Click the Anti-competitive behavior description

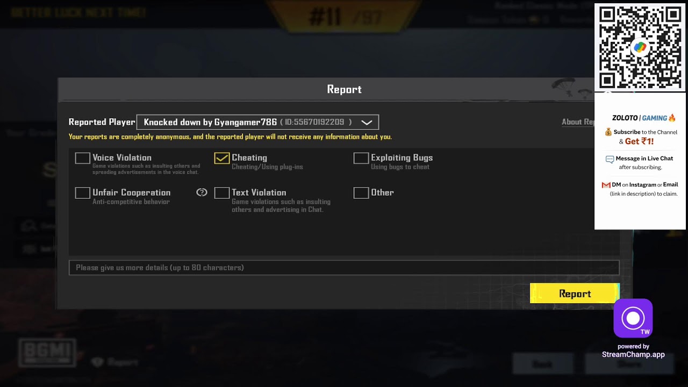(131, 202)
